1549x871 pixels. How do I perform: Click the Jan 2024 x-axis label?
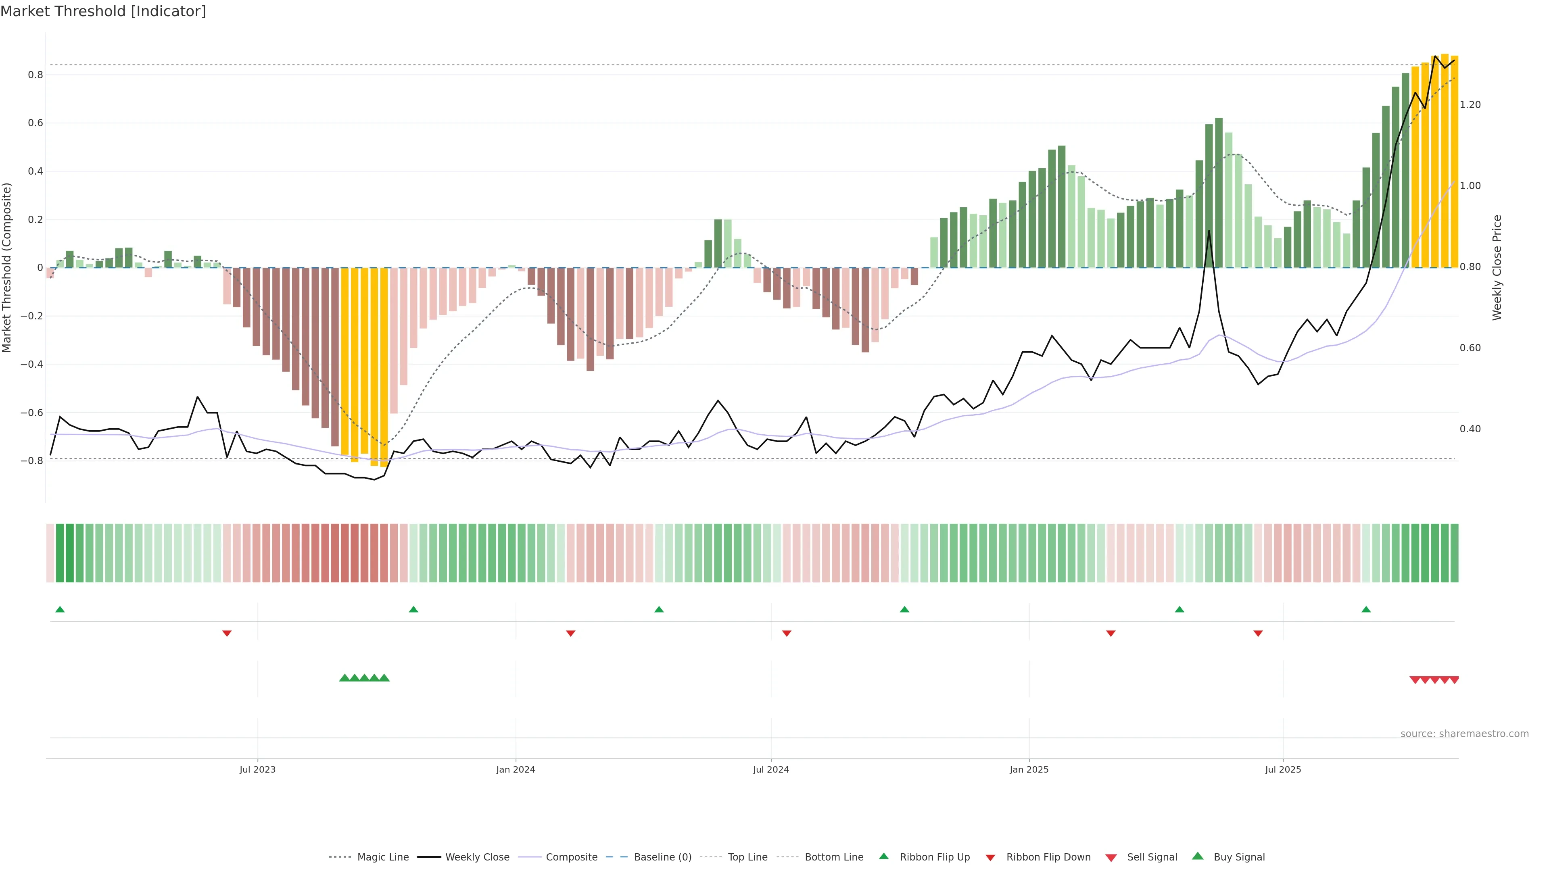[516, 769]
